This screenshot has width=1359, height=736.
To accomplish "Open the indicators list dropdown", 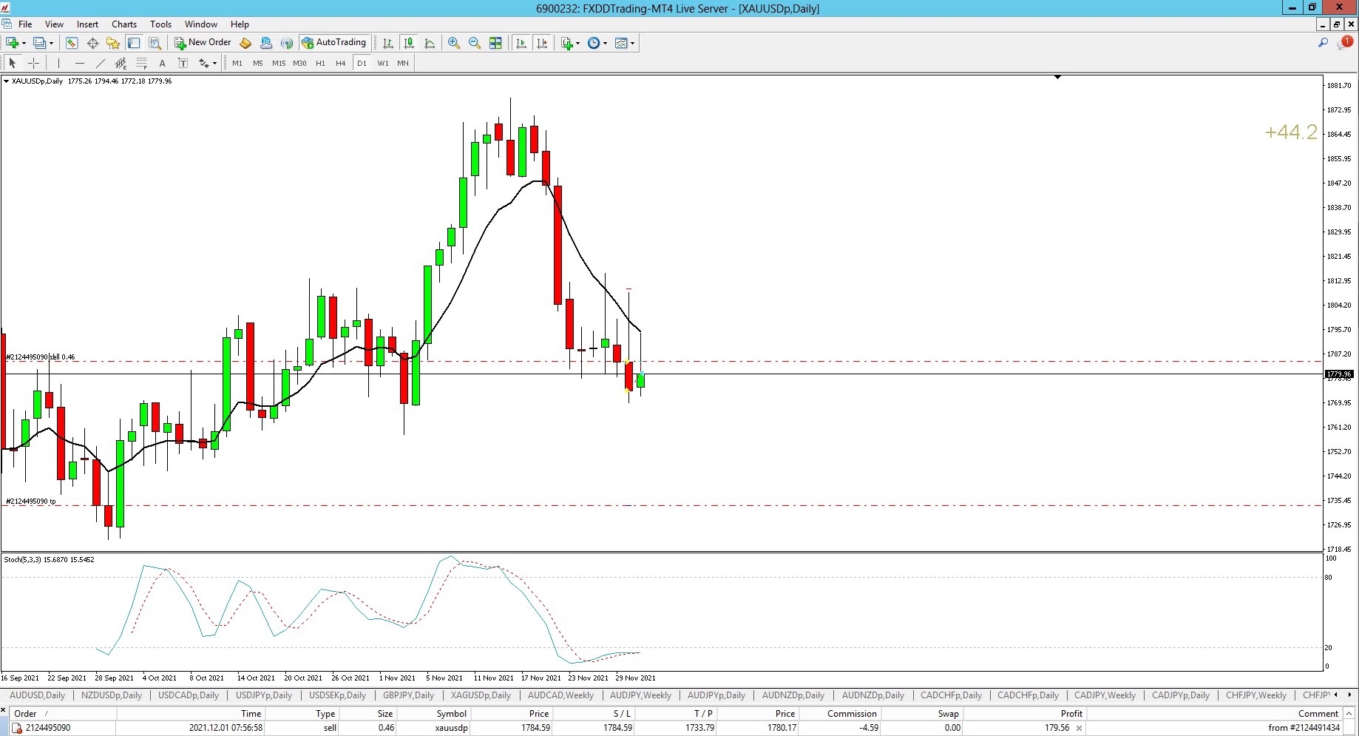I will click(x=570, y=43).
